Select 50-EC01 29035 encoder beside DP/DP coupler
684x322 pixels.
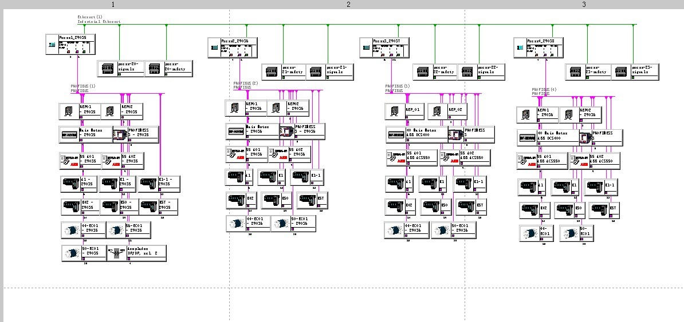[x=84, y=253]
